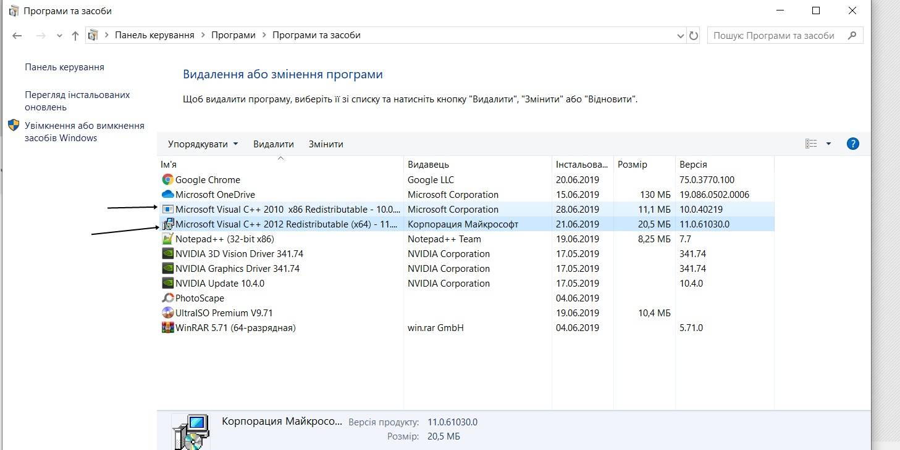Click the refresh button beside address bar
900x450 pixels.
(x=694, y=36)
